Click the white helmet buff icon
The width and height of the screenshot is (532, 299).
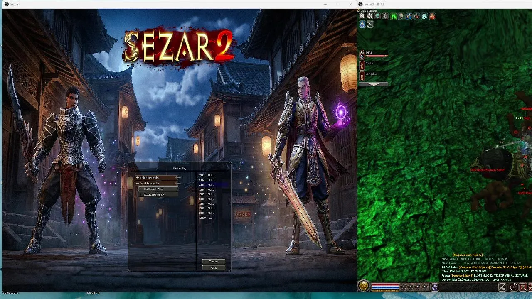coord(401,16)
